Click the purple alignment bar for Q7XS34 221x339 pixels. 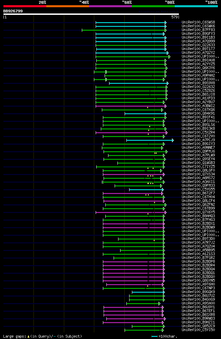[133, 174]
